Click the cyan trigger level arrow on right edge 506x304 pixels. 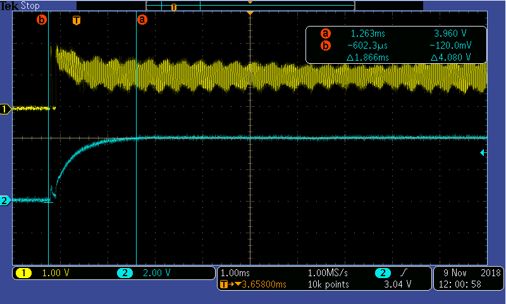click(x=483, y=153)
